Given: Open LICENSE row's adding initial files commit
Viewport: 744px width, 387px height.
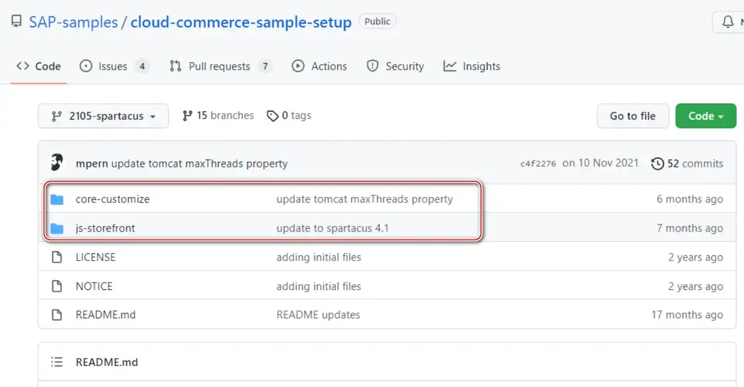Looking at the screenshot, I should pyautogui.click(x=318, y=257).
